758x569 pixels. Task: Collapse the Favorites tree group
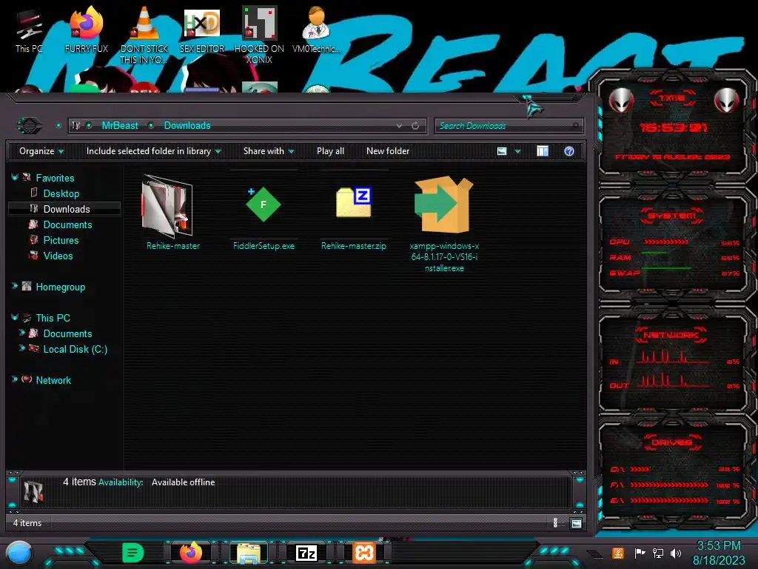pyautogui.click(x=15, y=178)
